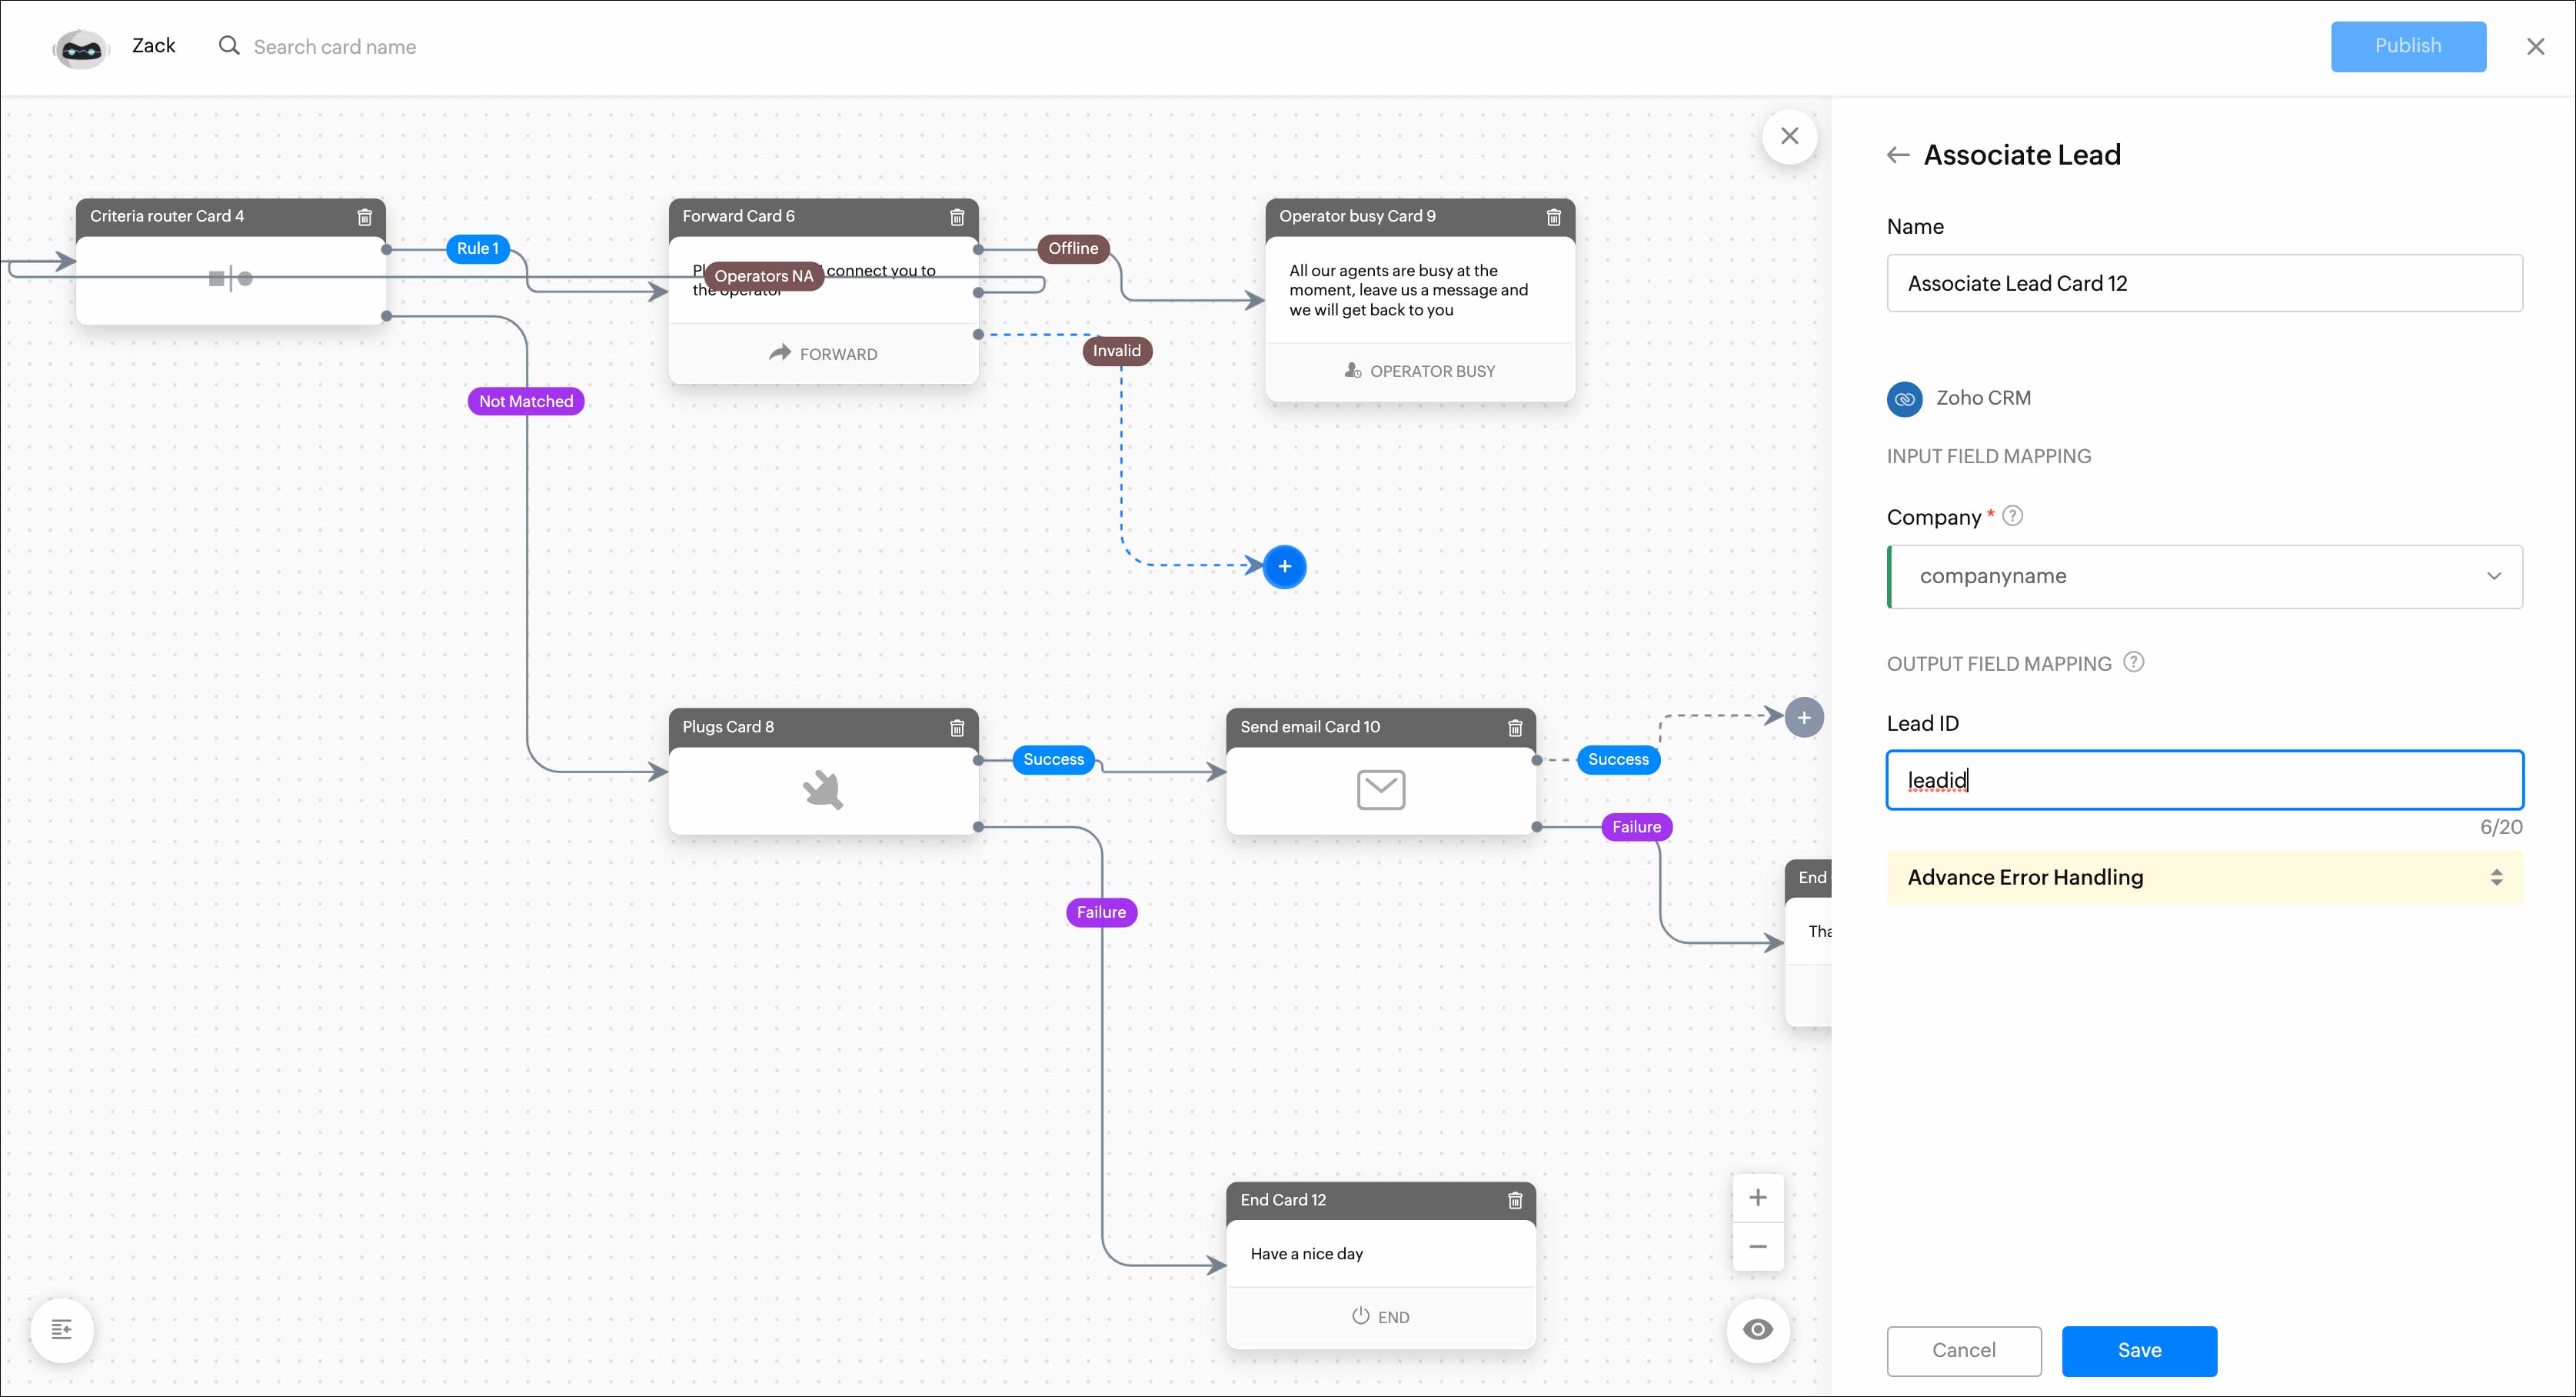Delete Operator busy Card 9
The height and width of the screenshot is (1397, 2576).
click(1554, 217)
